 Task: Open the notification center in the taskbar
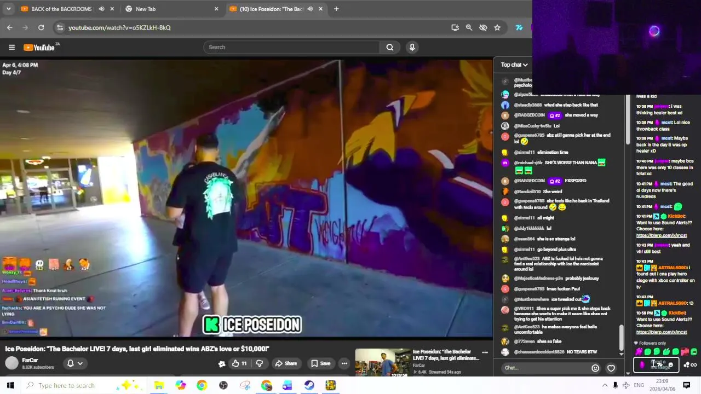[686, 385]
